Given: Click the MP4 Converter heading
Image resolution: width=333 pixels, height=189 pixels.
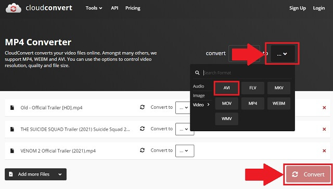Looking at the screenshot, I should [x=38, y=42].
